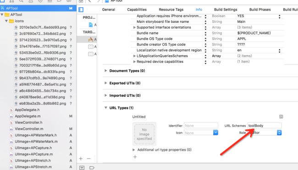Expand Supported interface orientations row
The image size is (298, 170).
[134, 27]
